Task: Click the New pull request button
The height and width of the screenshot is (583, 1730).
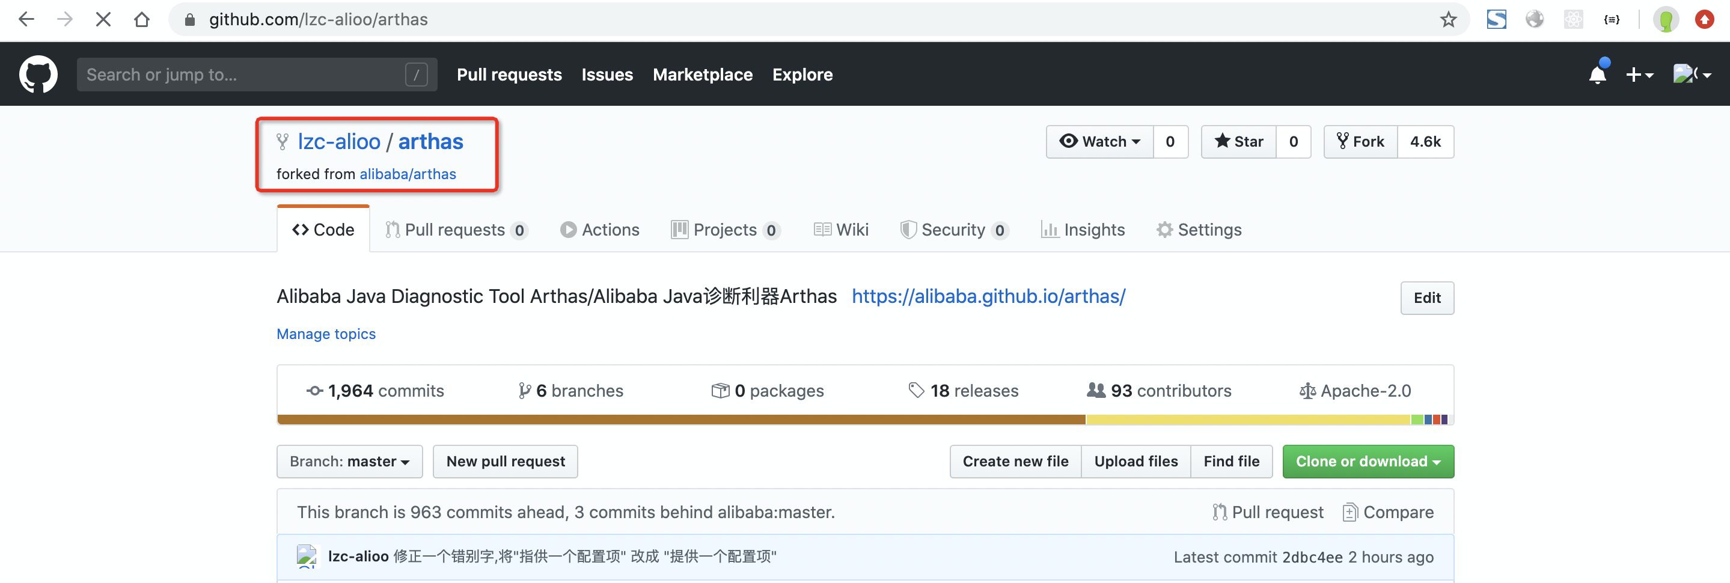Action: [x=505, y=462]
